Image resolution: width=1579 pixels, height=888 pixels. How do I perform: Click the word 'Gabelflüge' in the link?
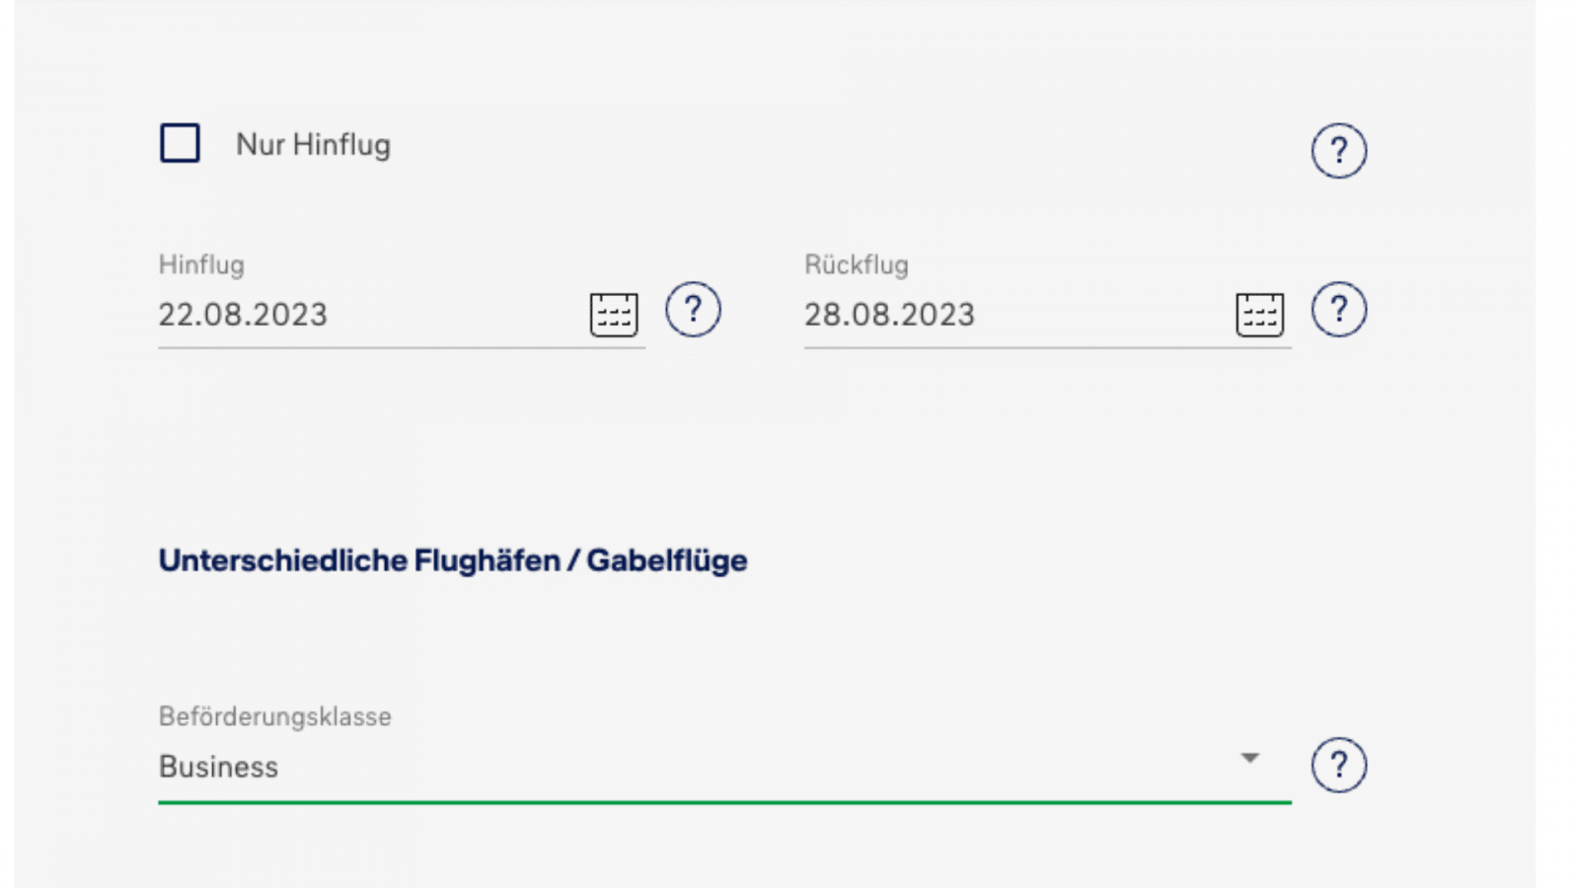[667, 560]
